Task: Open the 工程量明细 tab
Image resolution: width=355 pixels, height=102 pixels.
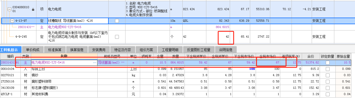Action: [x=170, y=50]
